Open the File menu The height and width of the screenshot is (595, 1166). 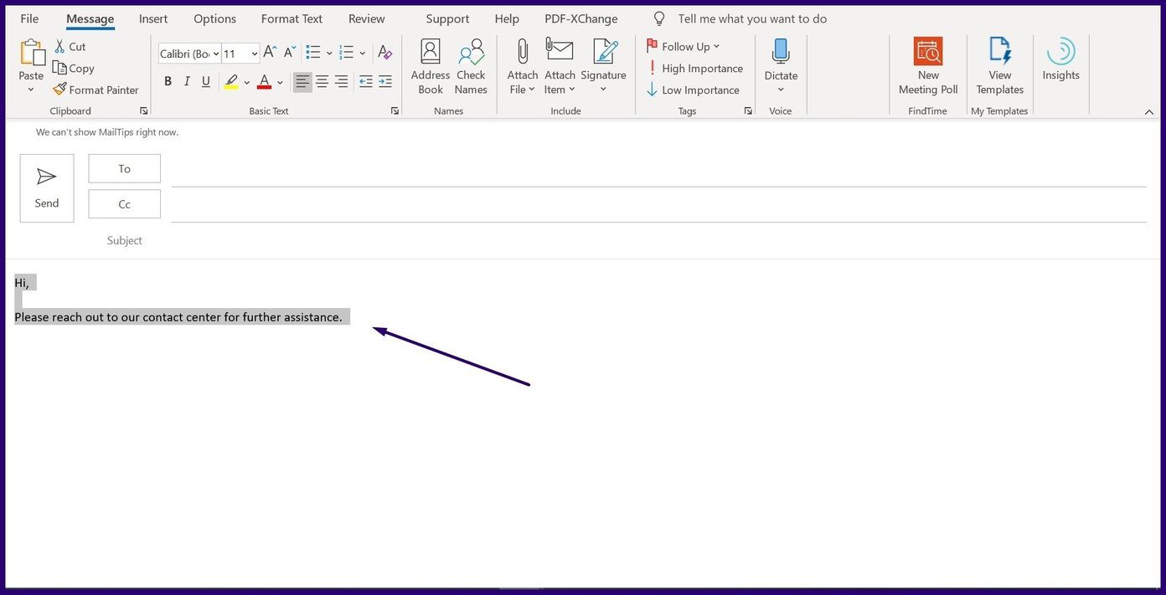[x=29, y=18]
